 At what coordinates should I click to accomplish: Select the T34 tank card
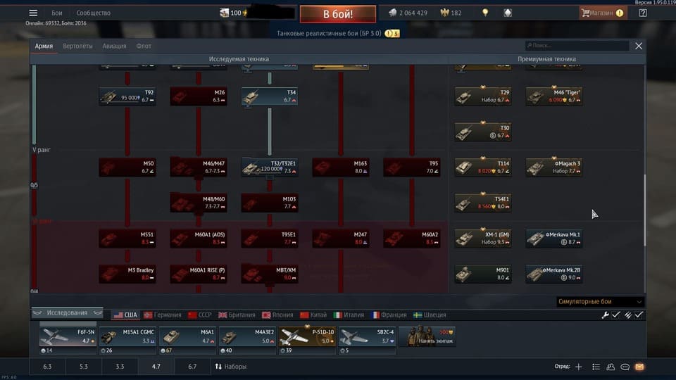[270, 96]
